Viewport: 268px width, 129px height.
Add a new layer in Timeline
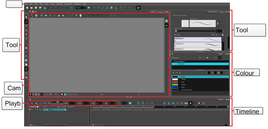(x=58, y=107)
